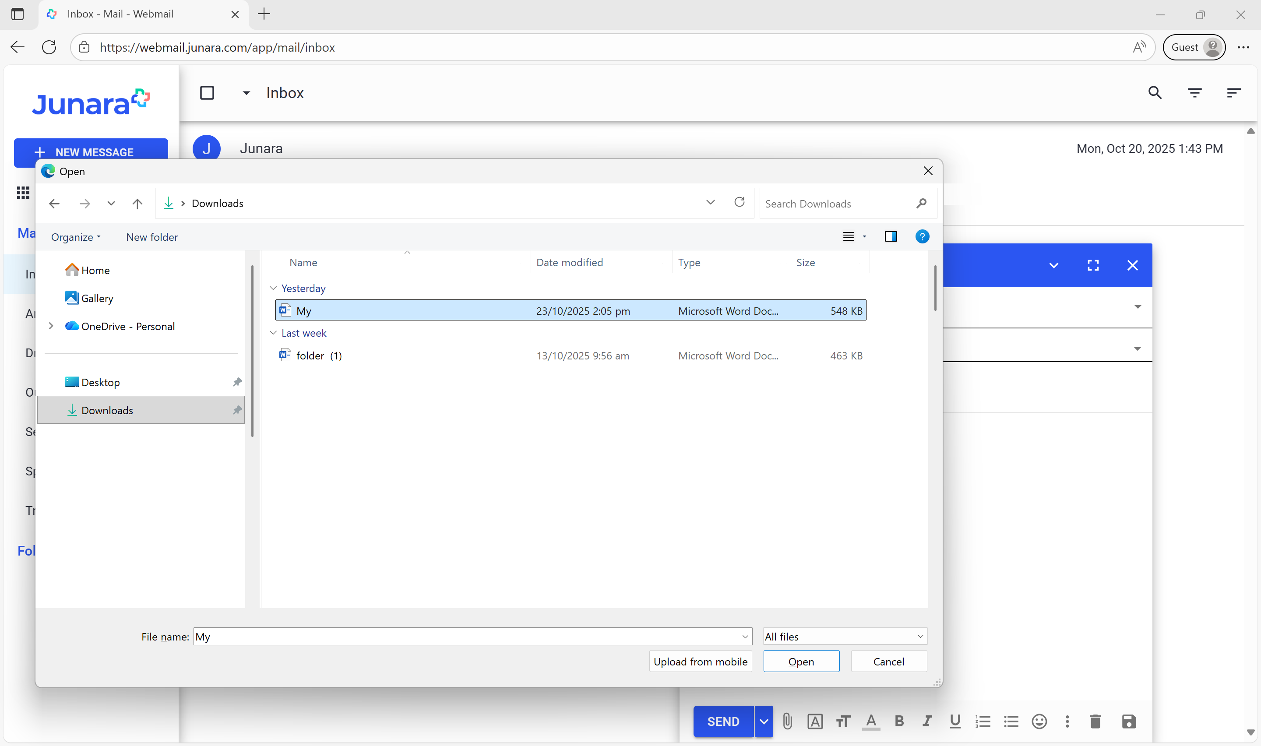The width and height of the screenshot is (1261, 746).
Task: Select Home in navigation pane
Action: (x=141, y=270)
